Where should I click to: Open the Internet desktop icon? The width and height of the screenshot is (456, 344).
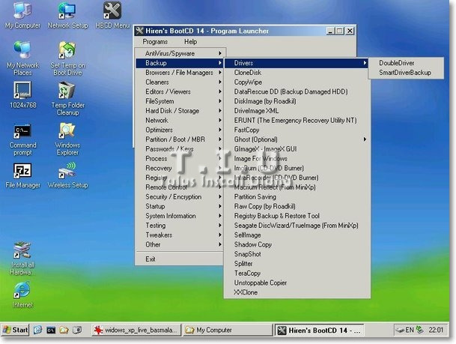click(22, 295)
